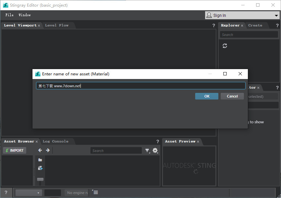Switch to the Create tab

[x=255, y=25]
